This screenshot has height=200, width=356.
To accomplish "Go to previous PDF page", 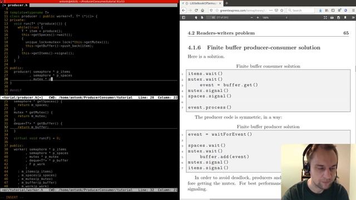I will (x=196, y=17).
